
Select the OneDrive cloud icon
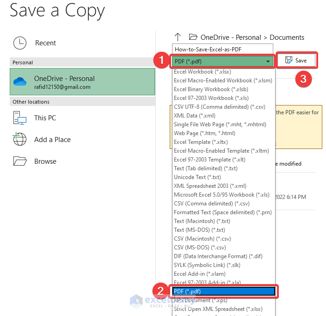[20, 81]
